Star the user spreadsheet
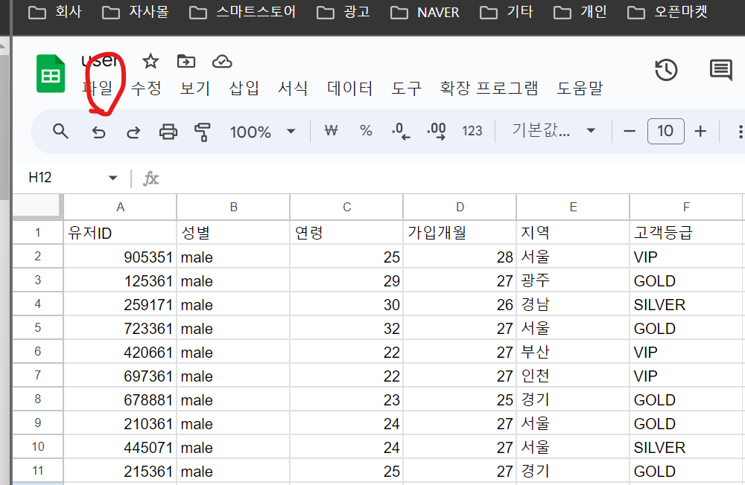The height and width of the screenshot is (485, 745). tap(150, 61)
